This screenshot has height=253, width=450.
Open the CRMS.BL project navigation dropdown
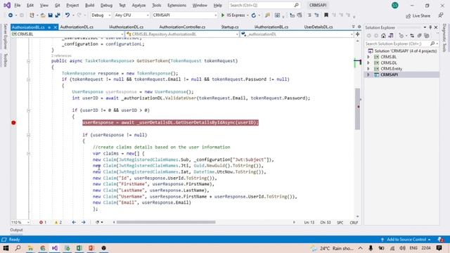coord(67,34)
